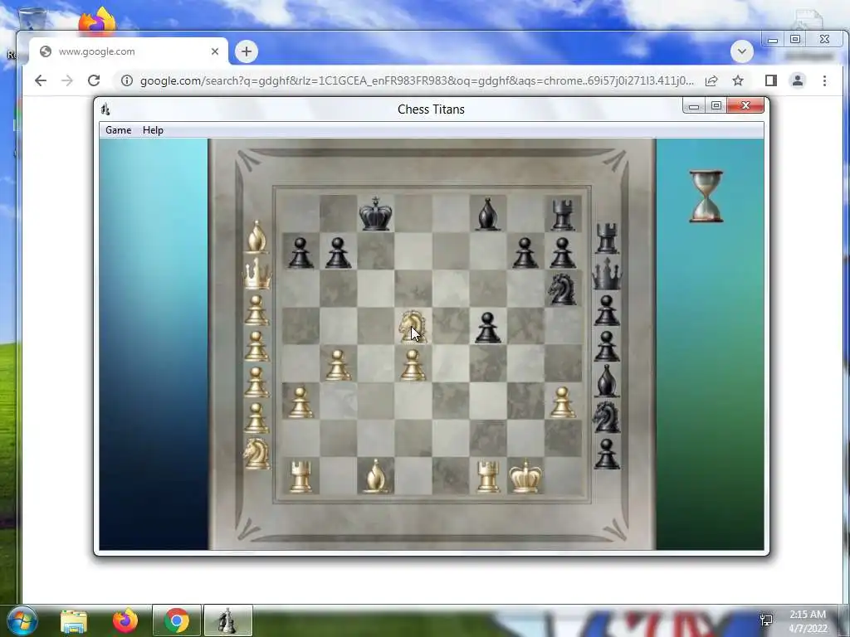Viewport: 850px width, 637px height.
Task: Switch to Chrome in the taskbar
Action: 177,620
